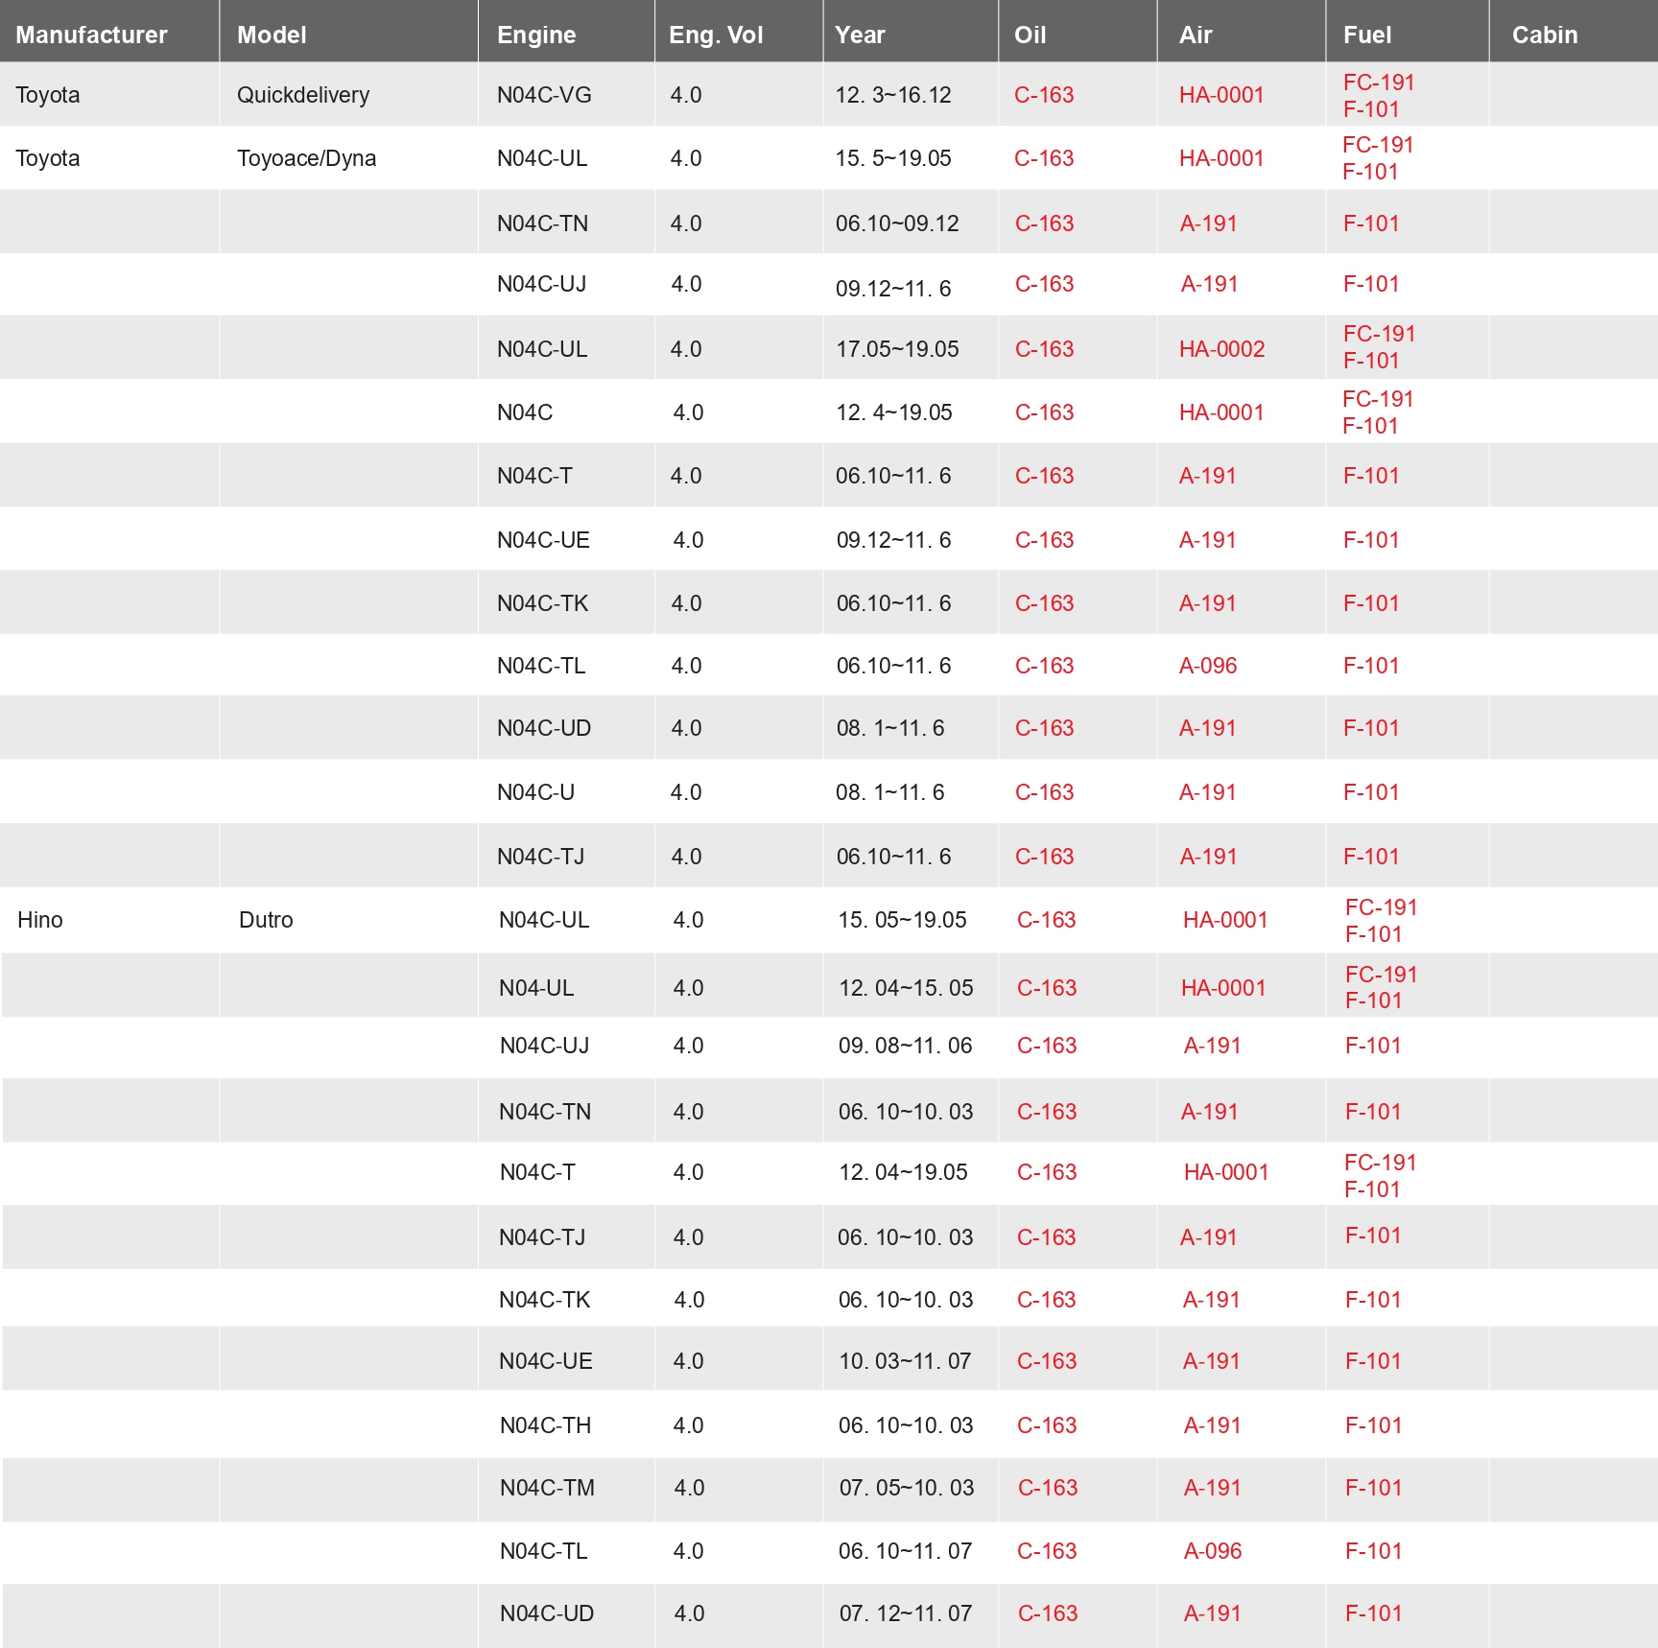The height and width of the screenshot is (1648, 1658).
Task: Click the Manufacturer column header
Action: click(x=91, y=35)
